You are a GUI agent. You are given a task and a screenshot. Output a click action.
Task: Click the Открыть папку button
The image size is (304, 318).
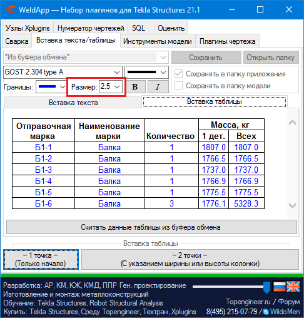coord(271,58)
